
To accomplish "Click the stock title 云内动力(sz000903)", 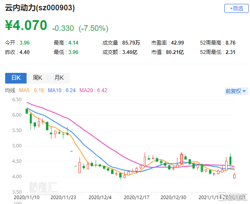I will point(40,8).
